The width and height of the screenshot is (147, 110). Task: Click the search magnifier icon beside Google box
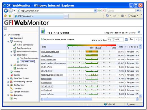138,10
